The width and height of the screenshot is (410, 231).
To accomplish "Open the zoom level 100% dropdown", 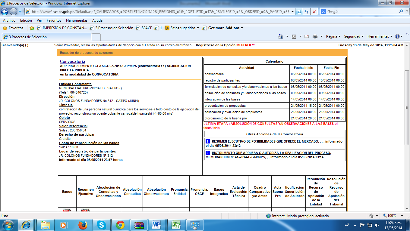I will [x=402, y=216].
